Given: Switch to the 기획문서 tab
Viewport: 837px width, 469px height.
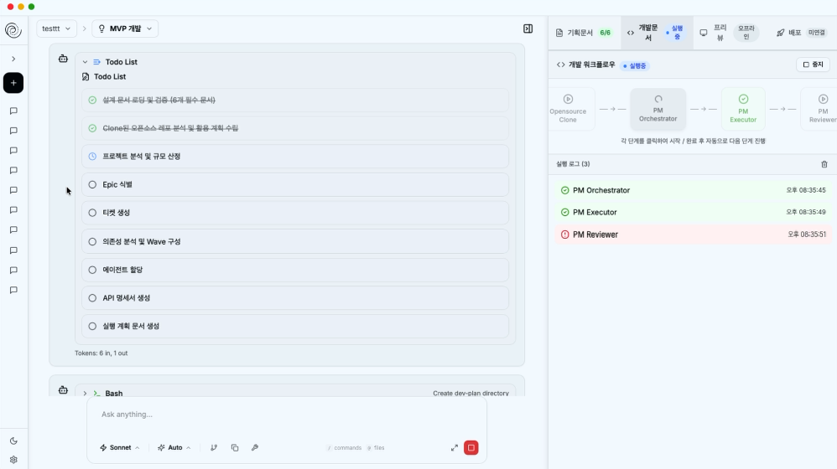Looking at the screenshot, I should coord(584,33).
